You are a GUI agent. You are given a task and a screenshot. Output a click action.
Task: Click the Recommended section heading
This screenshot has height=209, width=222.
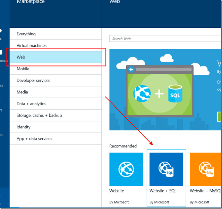tap(123, 146)
